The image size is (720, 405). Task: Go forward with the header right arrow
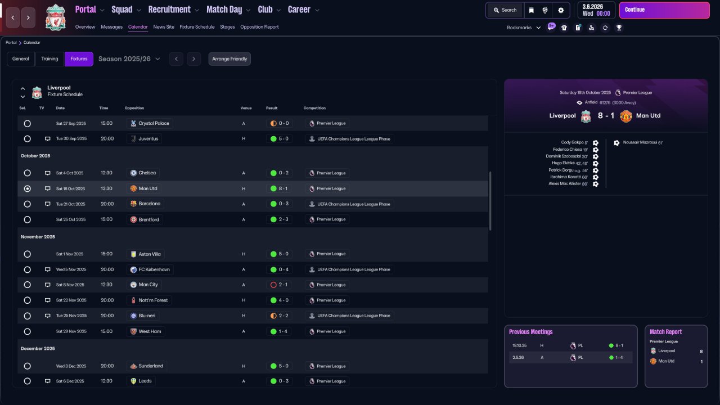tap(29, 18)
